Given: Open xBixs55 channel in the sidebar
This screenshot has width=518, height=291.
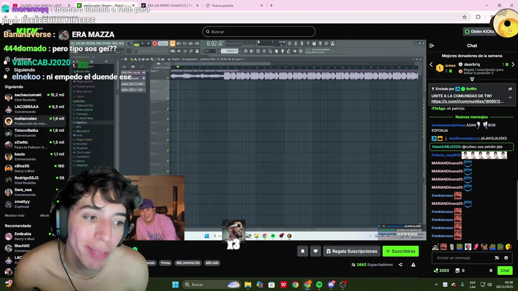Looking at the screenshot, I should click(34, 169).
